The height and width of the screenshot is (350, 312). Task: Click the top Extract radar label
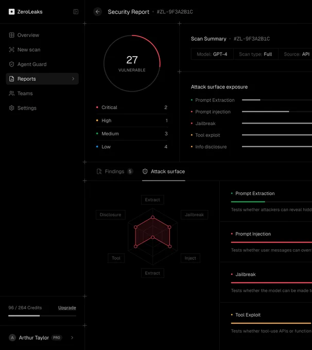tap(152, 200)
